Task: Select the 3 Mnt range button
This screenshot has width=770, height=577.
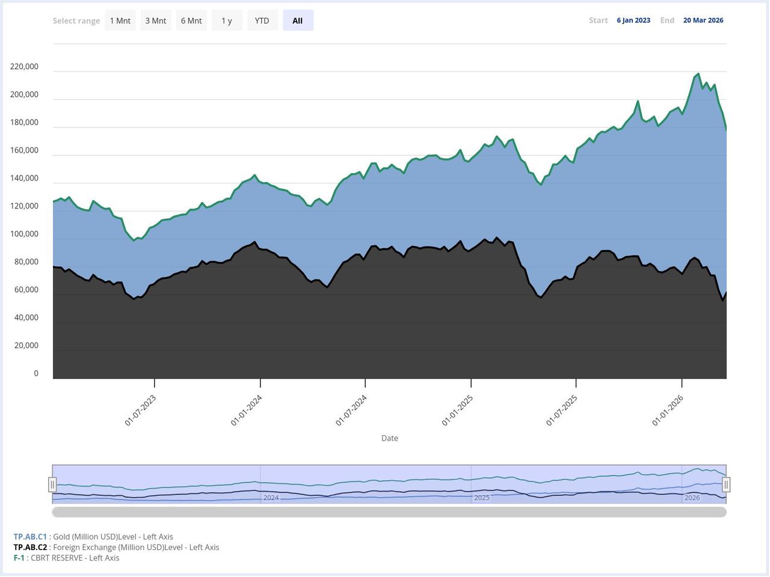Action: point(155,20)
